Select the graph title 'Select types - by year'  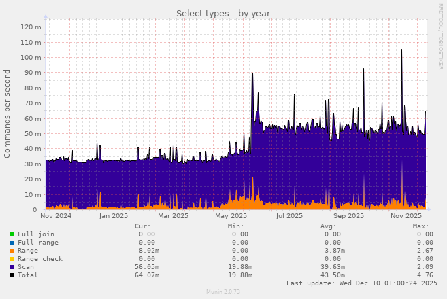tap(223, 13)
